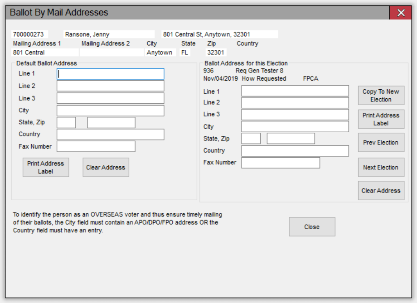This screenshot has height=303, width=417.
Task: Click this Election's Line 2 field
Action: (x=295, y=103)
